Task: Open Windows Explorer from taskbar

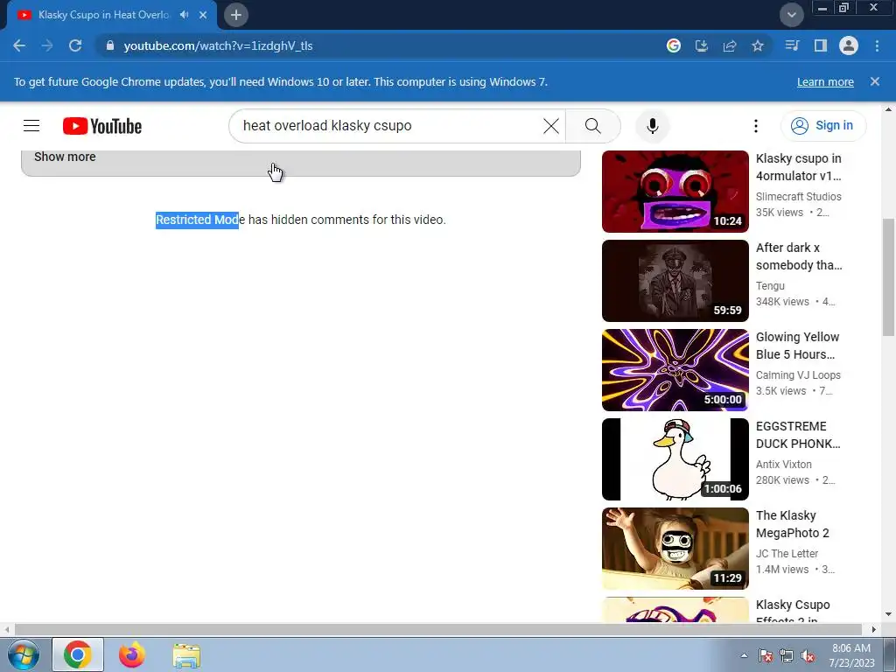Action: pos(186,655)
